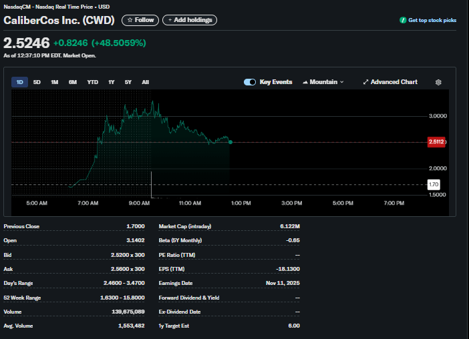Screen dimensions: 469x339
Task: Open chart settings gear icon
Action: point(438,82)
